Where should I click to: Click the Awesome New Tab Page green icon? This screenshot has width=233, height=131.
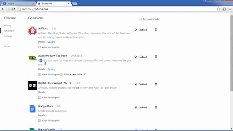32,58
